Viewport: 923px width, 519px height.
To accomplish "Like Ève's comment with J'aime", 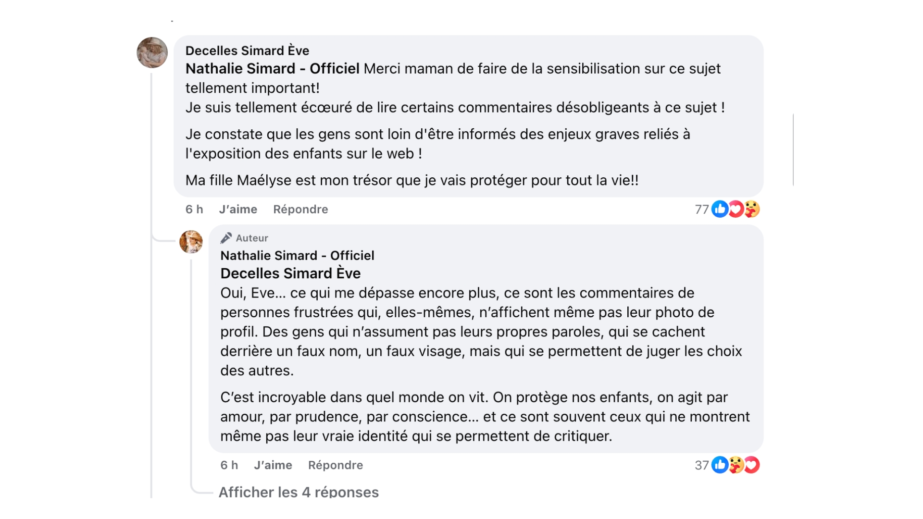I will click(238, 210).
